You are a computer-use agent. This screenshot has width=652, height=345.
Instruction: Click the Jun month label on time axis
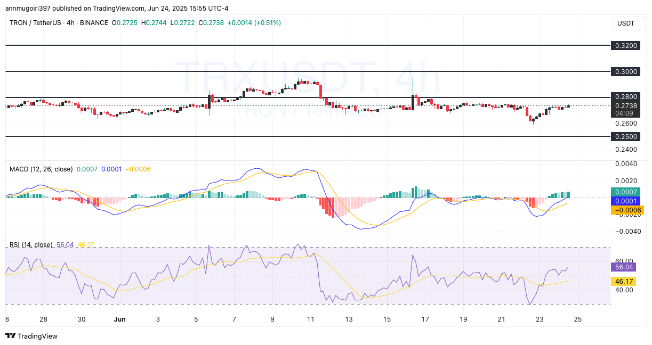(x=119, y=319)
